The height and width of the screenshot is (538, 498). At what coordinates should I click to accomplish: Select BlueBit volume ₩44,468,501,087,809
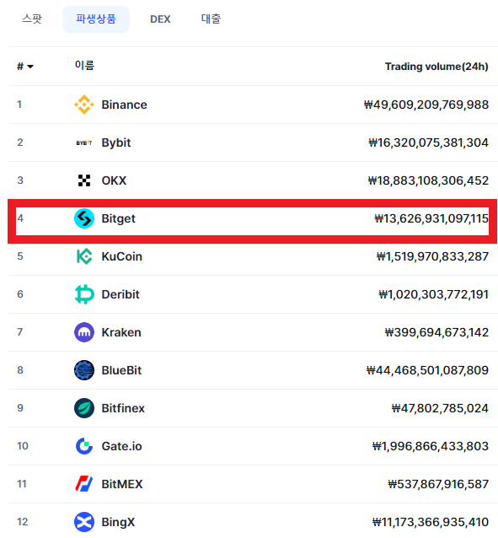427,370
